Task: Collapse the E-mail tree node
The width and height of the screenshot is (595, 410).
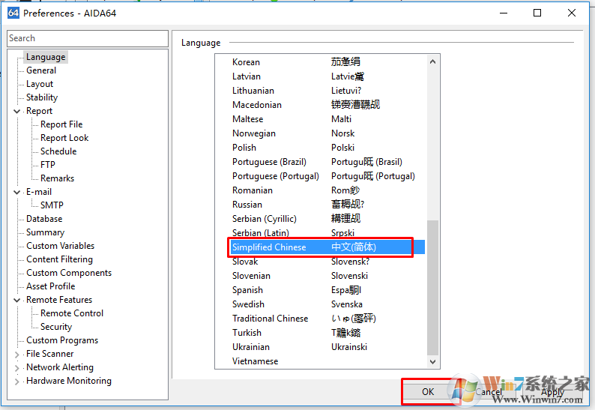Action: [x=16, y=192]
